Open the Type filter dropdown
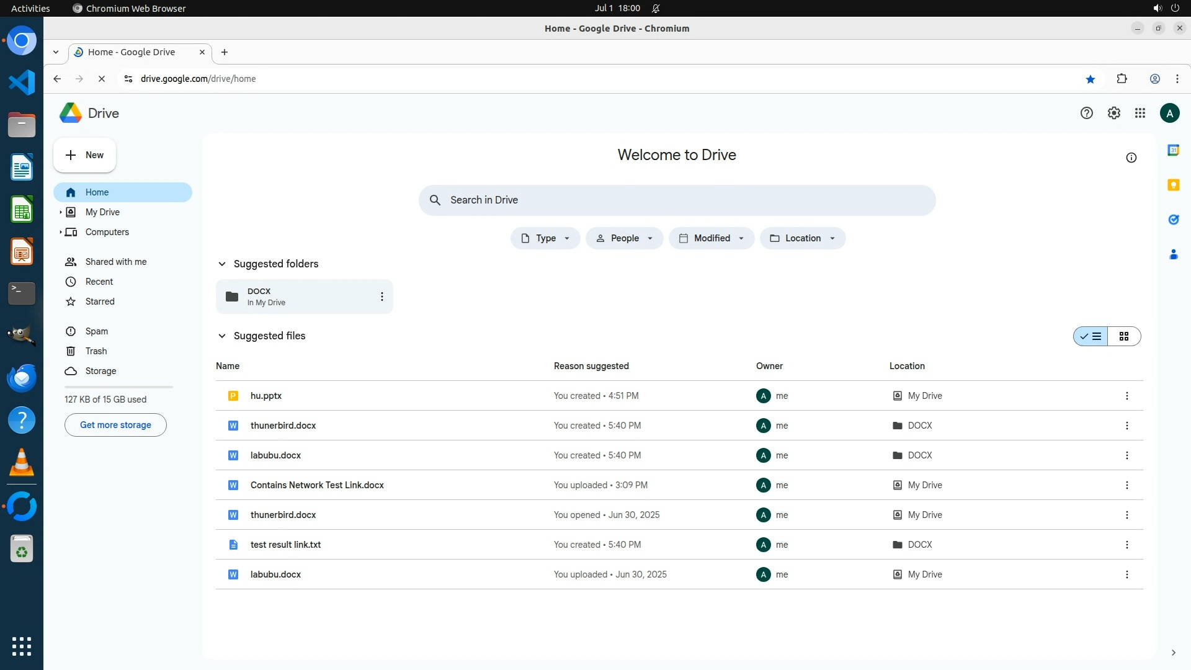Screen dimensions: 1191x670 (545, 238)
